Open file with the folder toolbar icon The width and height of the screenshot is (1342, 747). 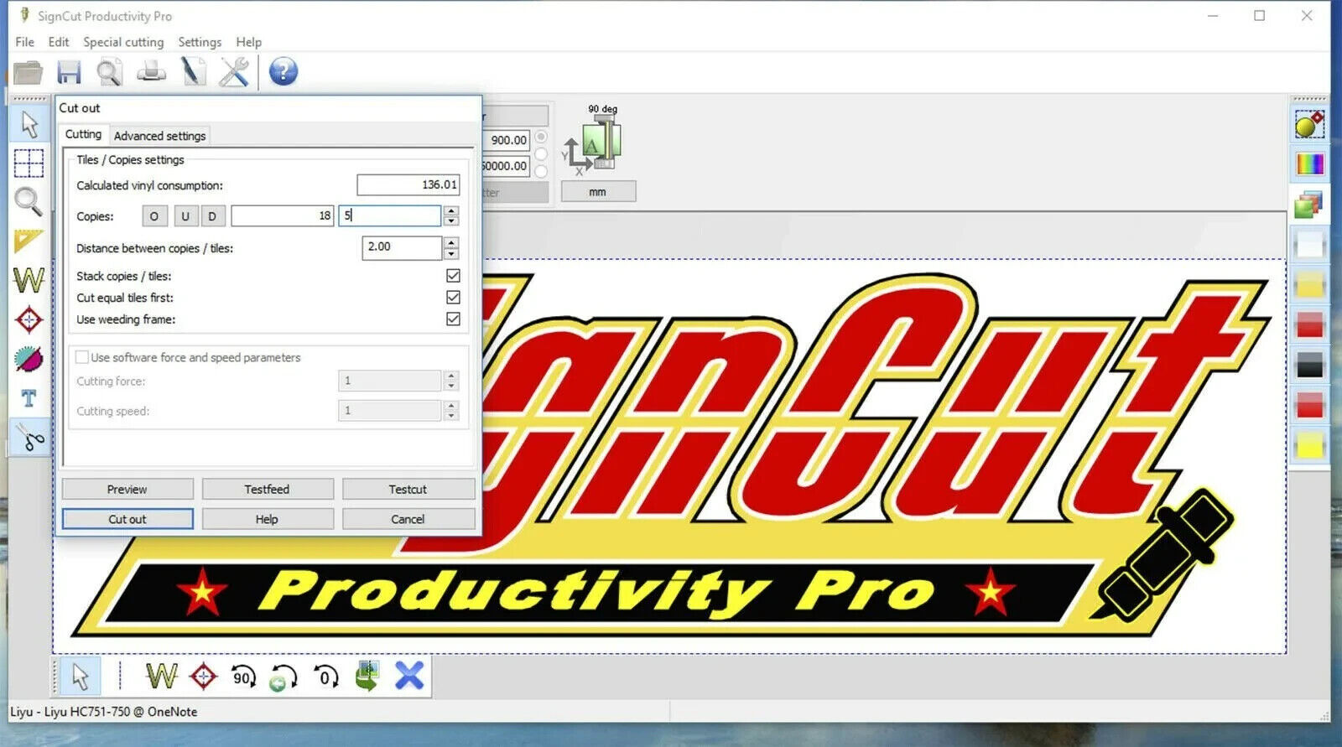coord(28,72)
